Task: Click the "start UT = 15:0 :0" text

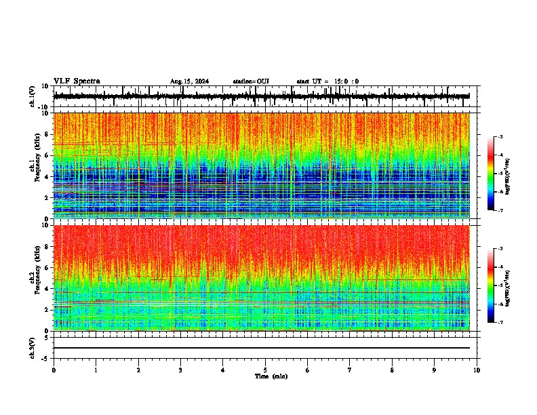Action: pos(327,81)
